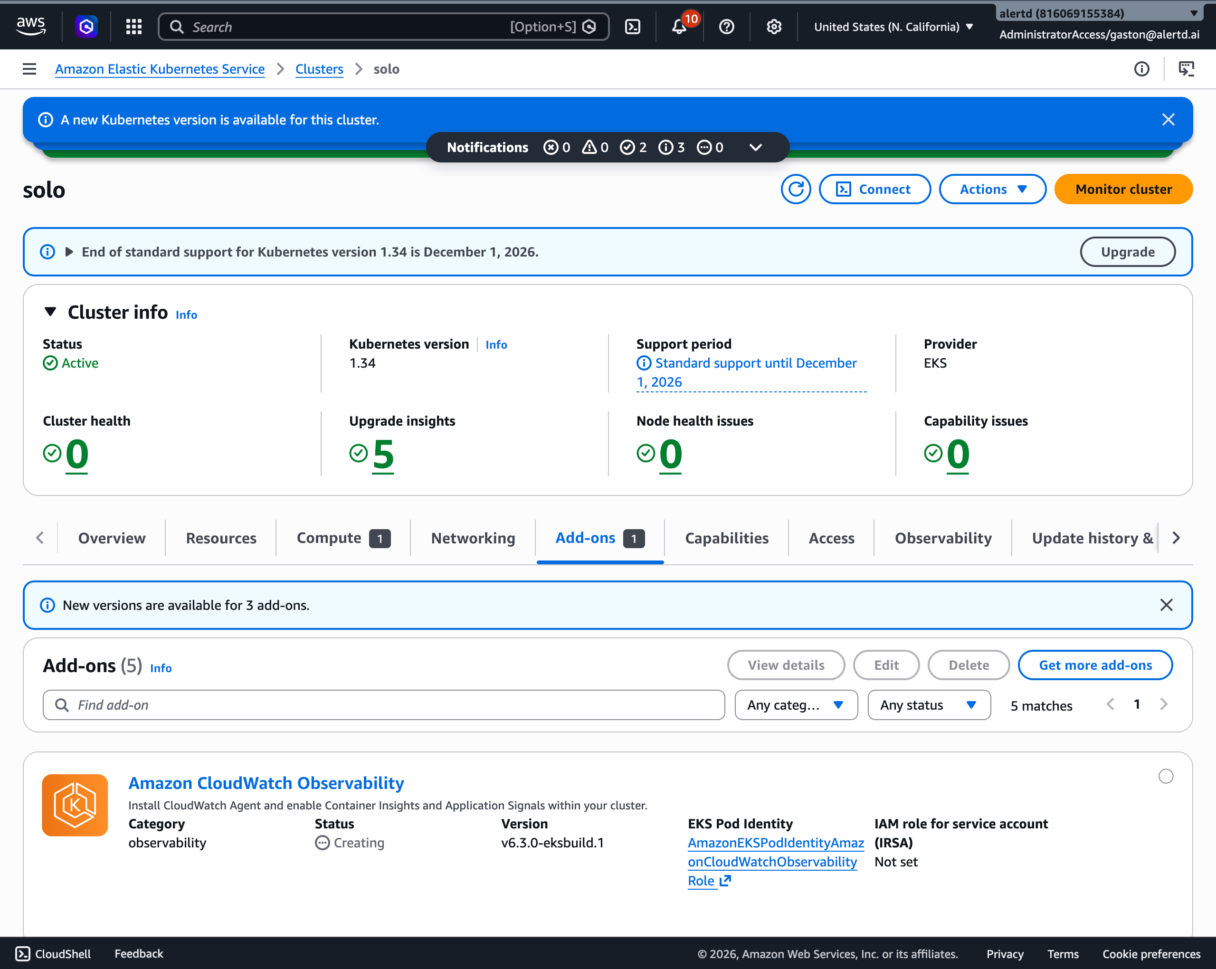
Task: Dismiss the new Kubernetes version banner
Action: click(1168, 120)
